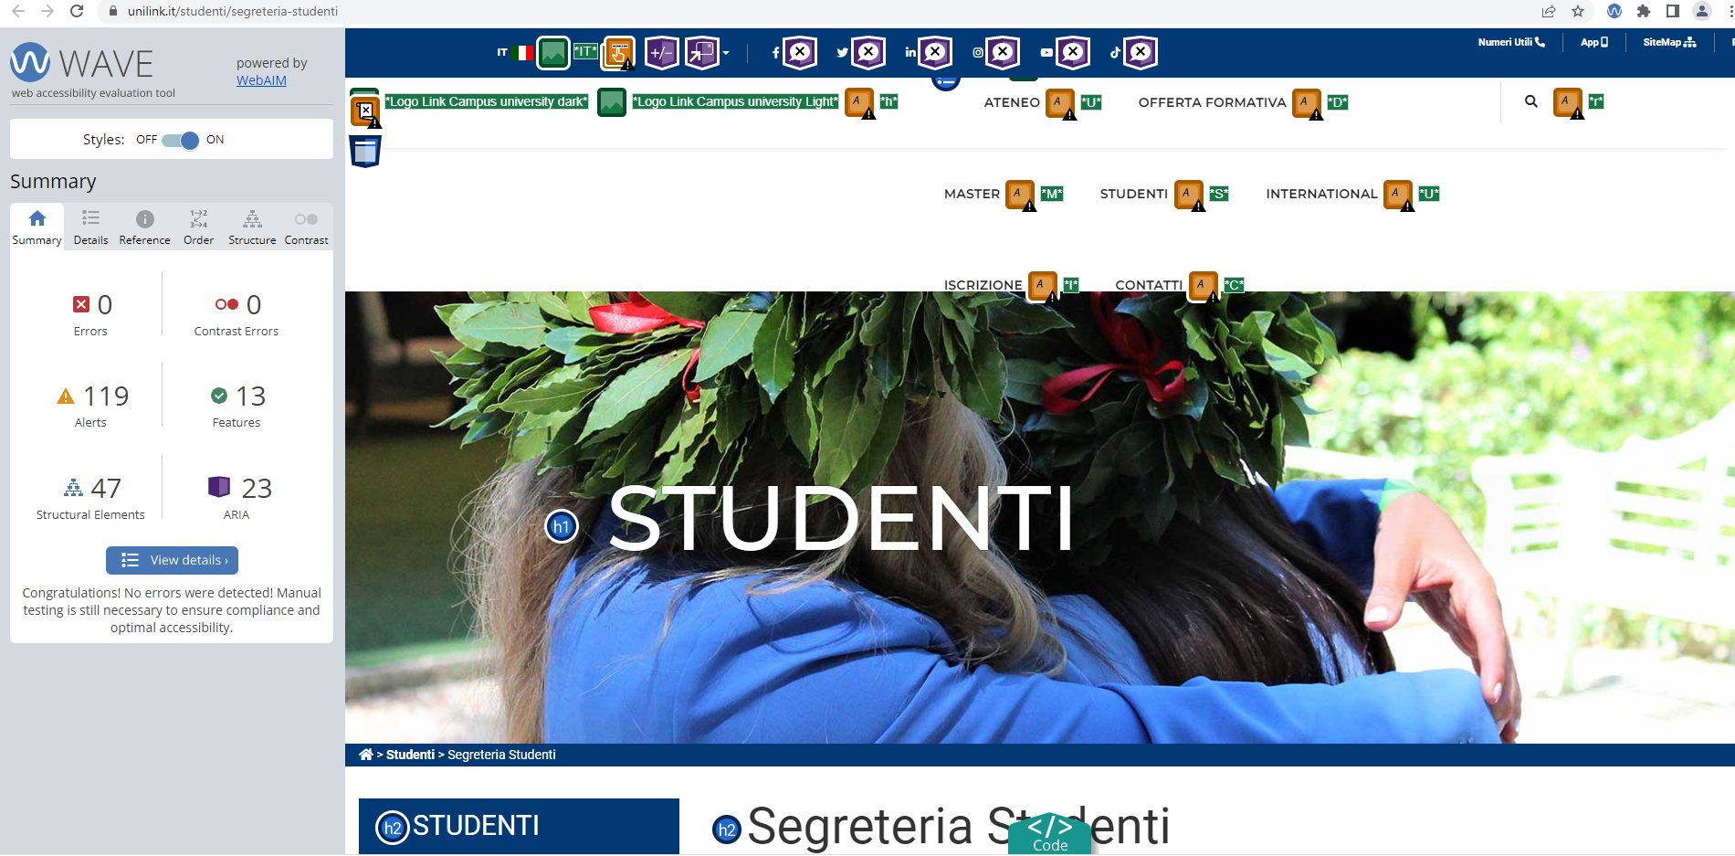The height and width of the screenshot is (856, 1735).
Task: Open the INTERNATIONAL menu item
Action: pyautogui.click(x=1321, y=194)
